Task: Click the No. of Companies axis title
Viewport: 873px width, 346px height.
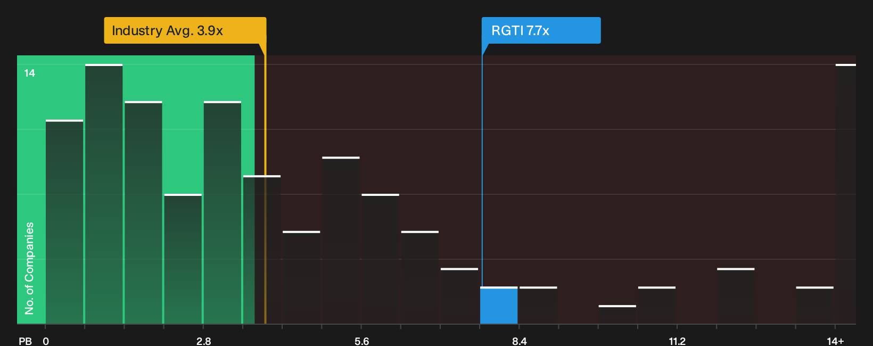Action: coord(29,268)
